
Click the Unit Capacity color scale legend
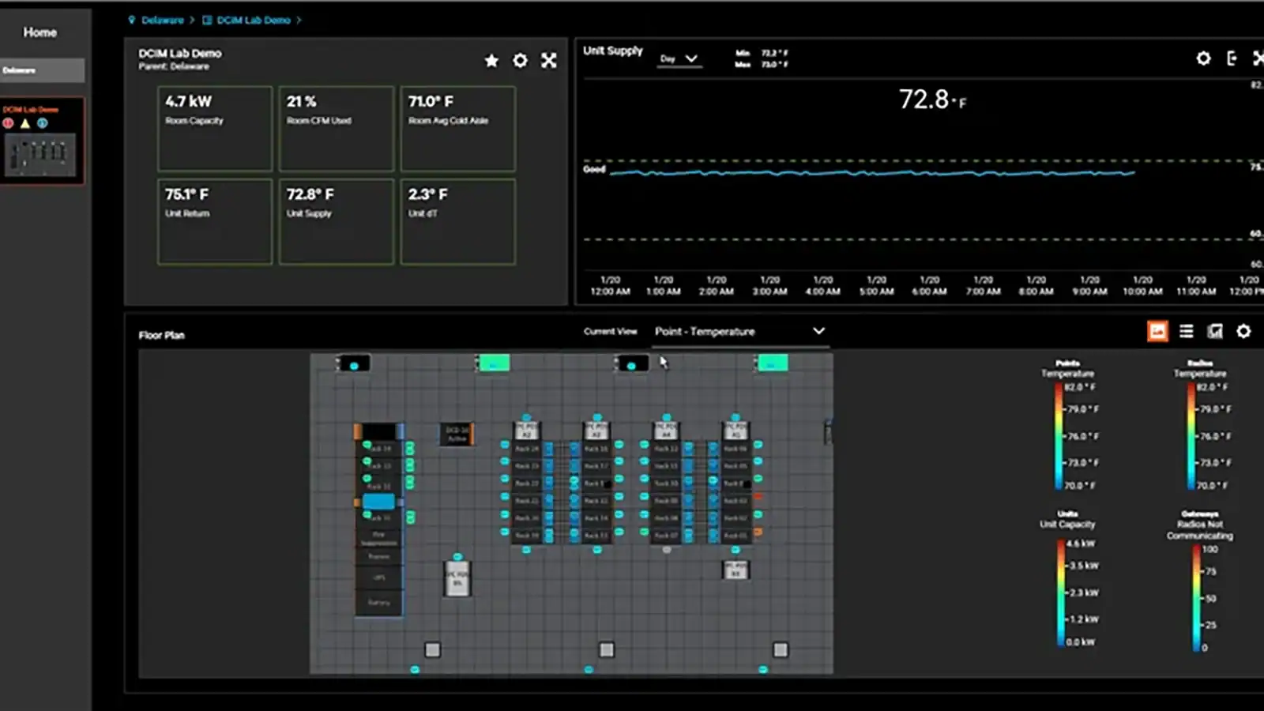(1061, 592)
